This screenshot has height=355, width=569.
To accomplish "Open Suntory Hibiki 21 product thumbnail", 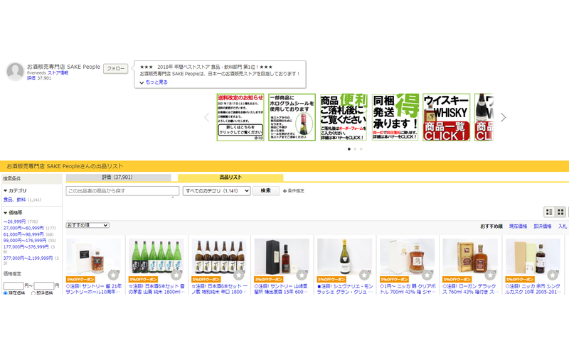I will pyautogui.click(x=94, y=257).
